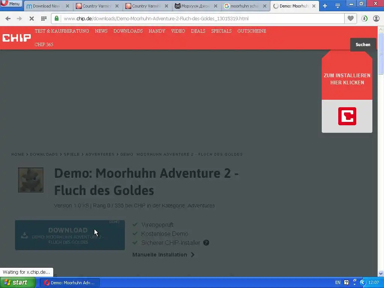
Task: Close the Морхухн Джон tab
Action: [216, 6]
